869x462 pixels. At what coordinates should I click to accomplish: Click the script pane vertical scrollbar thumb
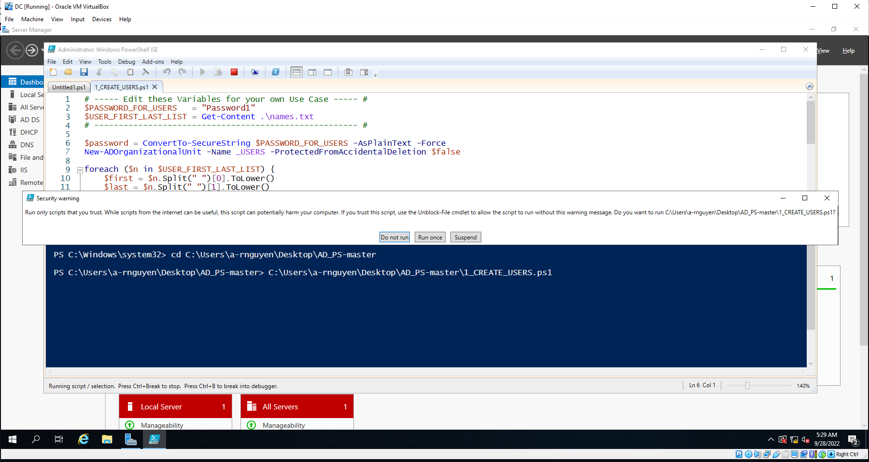pos(811,123)
